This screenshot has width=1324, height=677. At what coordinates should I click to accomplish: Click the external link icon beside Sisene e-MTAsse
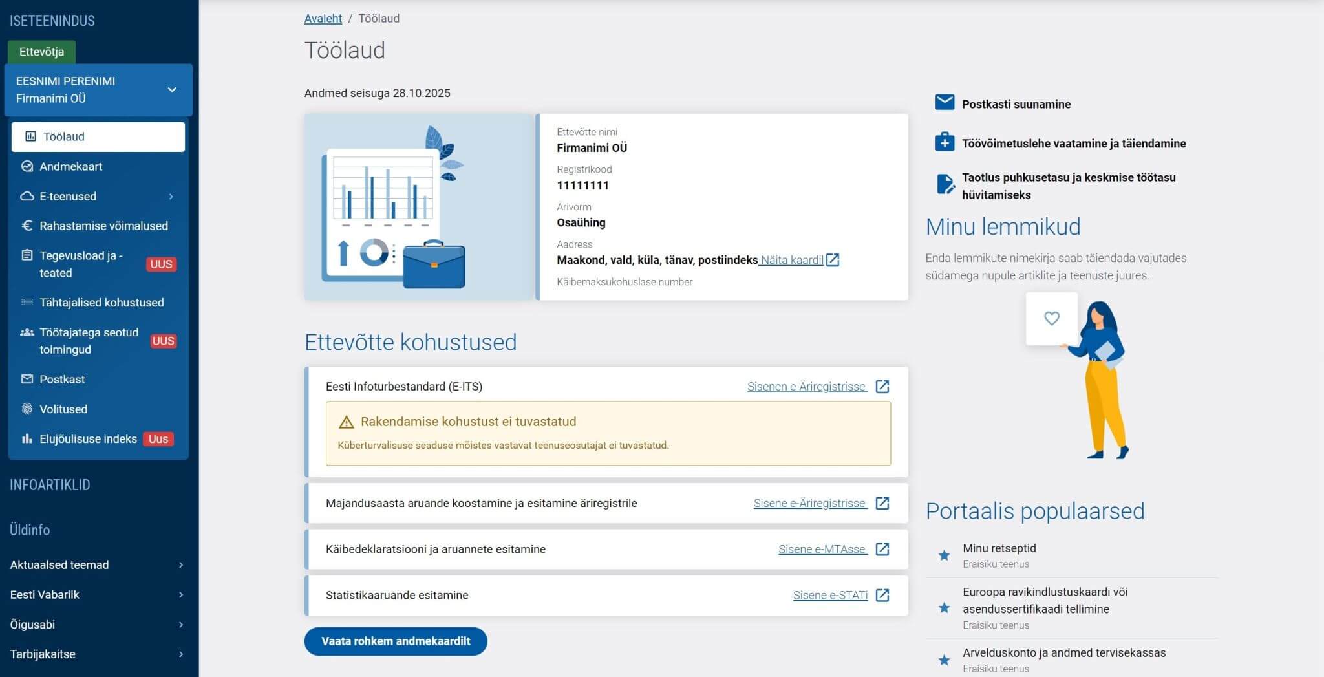(882, 549)
